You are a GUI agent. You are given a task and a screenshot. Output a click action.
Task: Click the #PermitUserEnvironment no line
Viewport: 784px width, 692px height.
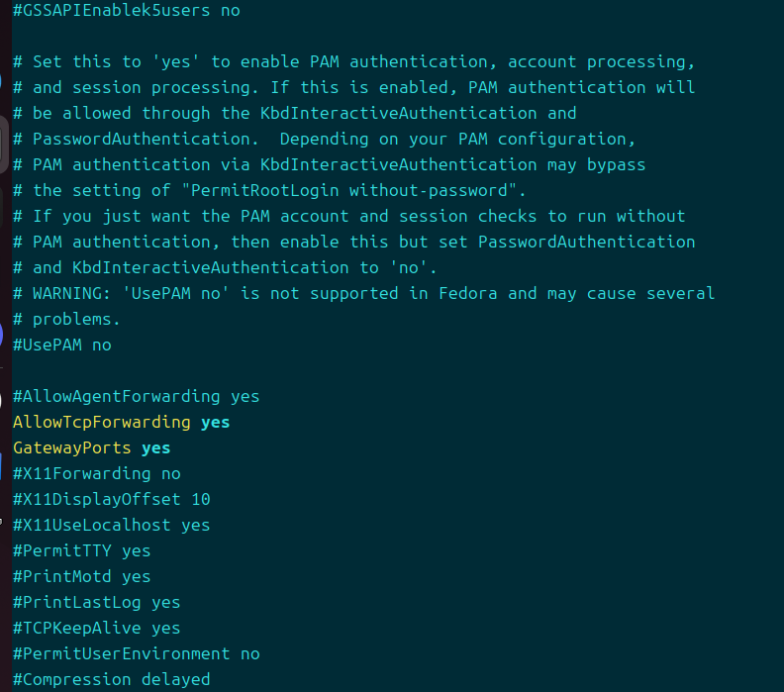coord(136,653)
